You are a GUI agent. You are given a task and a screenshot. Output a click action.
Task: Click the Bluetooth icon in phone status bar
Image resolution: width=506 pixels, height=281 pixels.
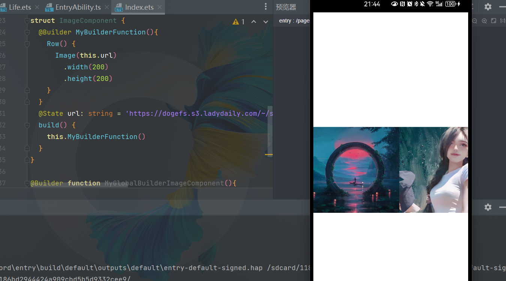(416, 4)
